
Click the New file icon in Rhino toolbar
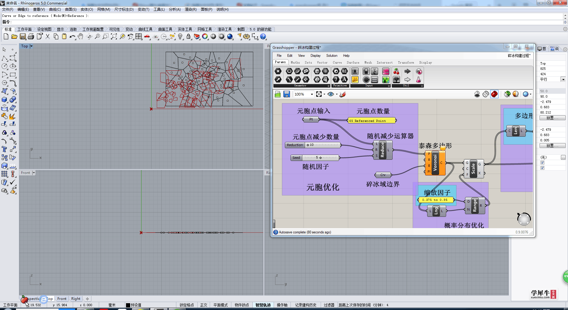[6, 37]
